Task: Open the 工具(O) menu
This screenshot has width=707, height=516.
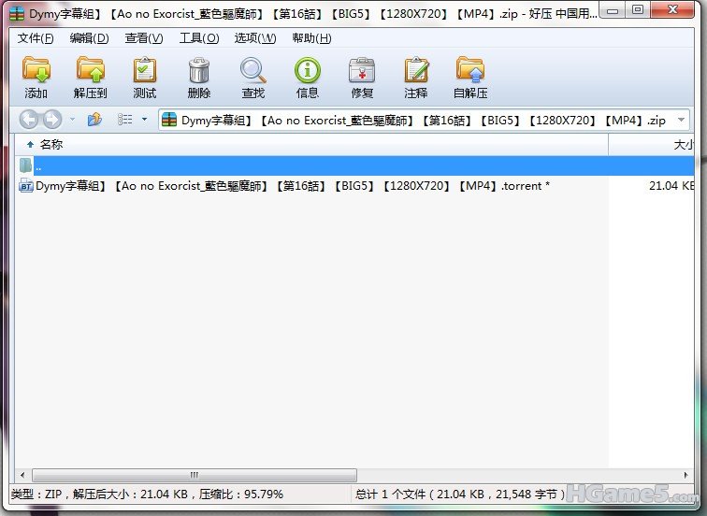Action: [198, 38]
